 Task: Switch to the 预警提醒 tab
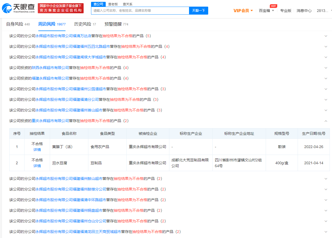116,24
